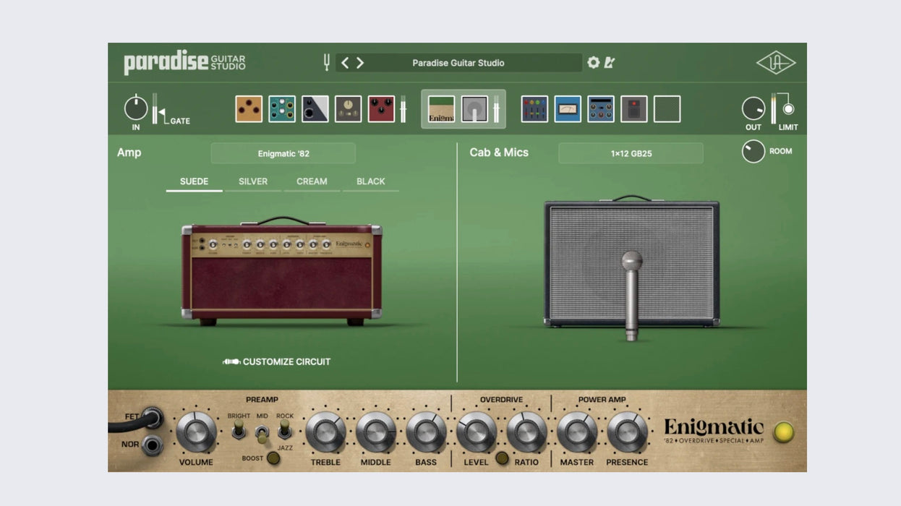Click the Enigmatic logo on amp panel

point(714,431)
